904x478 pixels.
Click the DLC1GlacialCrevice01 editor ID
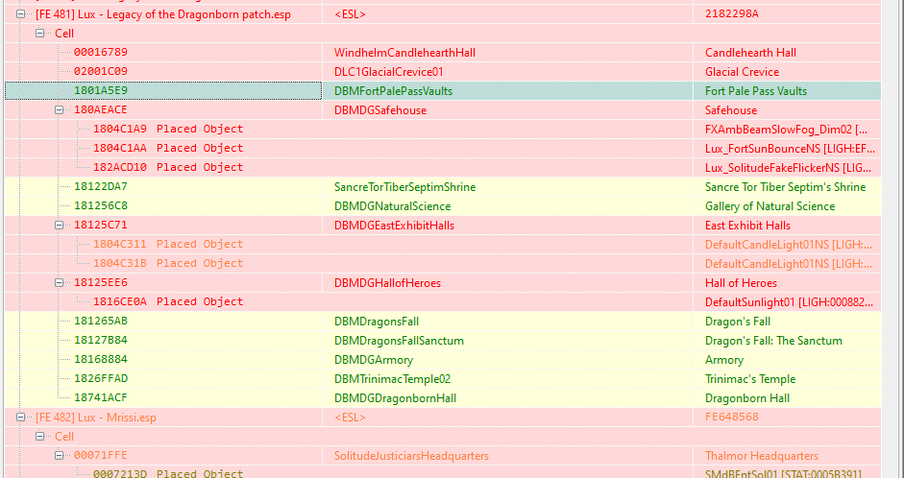[x=388, y=71]
